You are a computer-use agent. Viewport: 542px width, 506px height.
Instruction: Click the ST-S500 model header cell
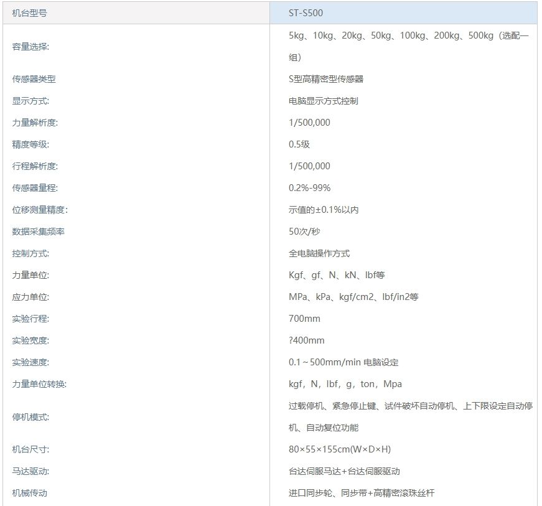[306, 13]
